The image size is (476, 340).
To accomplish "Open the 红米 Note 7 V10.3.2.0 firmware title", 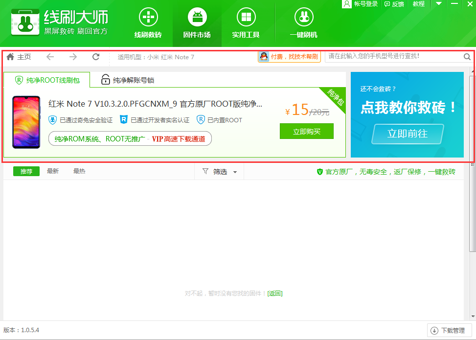I will point(155,104).
